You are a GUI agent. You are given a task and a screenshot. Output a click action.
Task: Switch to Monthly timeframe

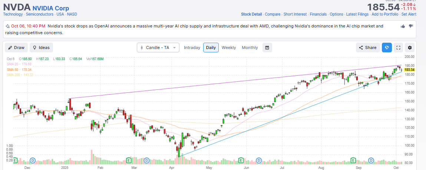[x=250, y=48]
